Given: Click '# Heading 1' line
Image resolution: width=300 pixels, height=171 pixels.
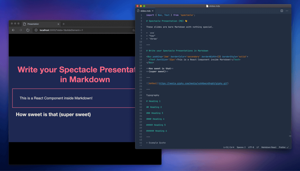Looking at the screenshot, I should click(x=153, y=101).
